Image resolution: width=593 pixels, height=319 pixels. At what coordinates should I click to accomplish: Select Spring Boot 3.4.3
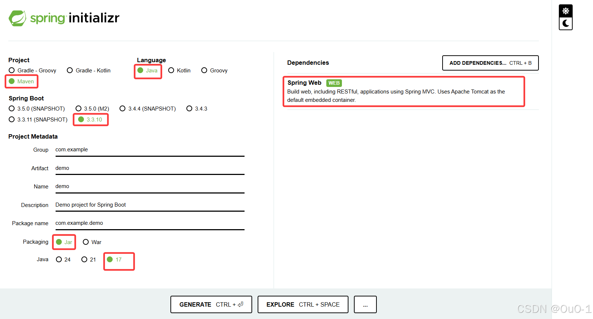197,108
